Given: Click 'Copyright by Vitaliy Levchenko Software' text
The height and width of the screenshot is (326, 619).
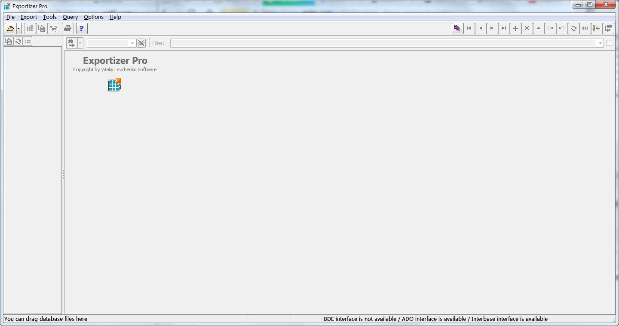Looking at the screenshot, I should [x=115, y=69].
